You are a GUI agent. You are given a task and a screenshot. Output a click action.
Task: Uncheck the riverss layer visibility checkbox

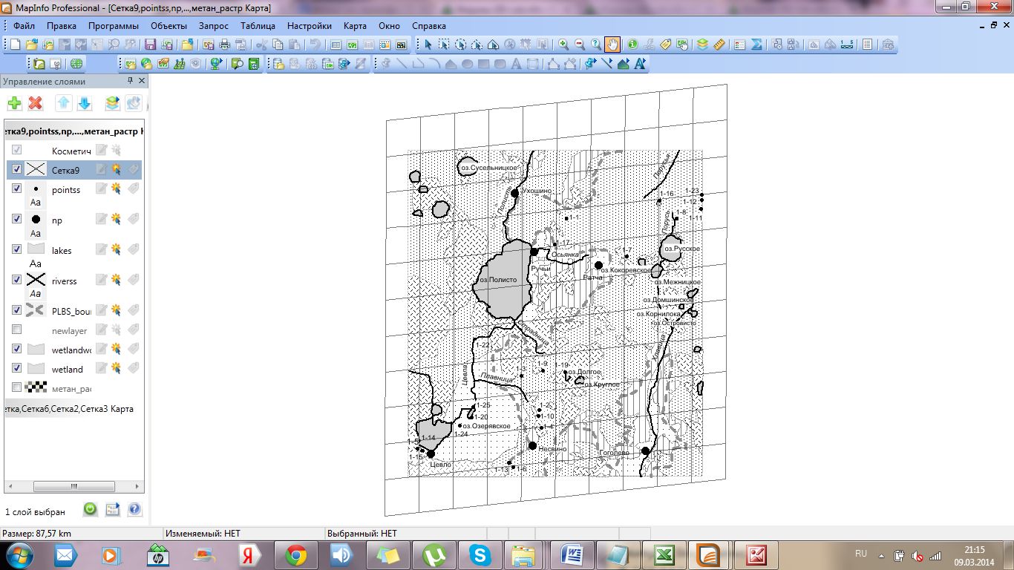(x=17, y=280)
